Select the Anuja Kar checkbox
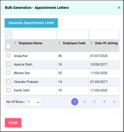The height and width of the screenshot is (132, 124). click(x=8, y=56)
